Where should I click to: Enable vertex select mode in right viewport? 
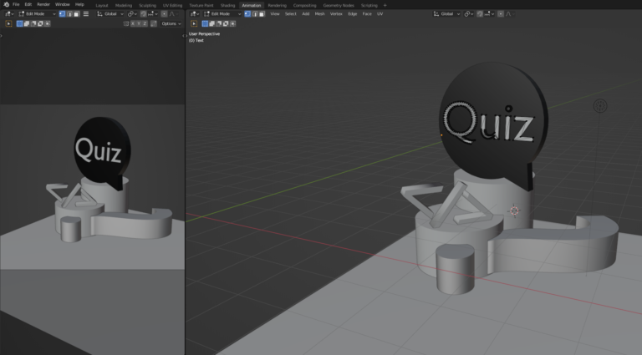click(247, 14)
